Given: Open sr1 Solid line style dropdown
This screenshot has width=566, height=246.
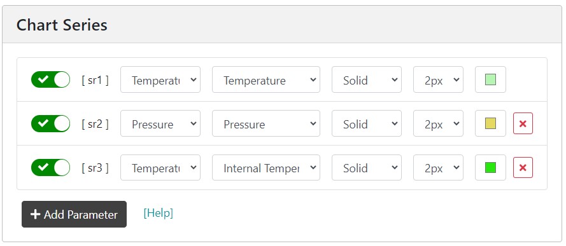Looking at the screenshot, I should (366, 79).
